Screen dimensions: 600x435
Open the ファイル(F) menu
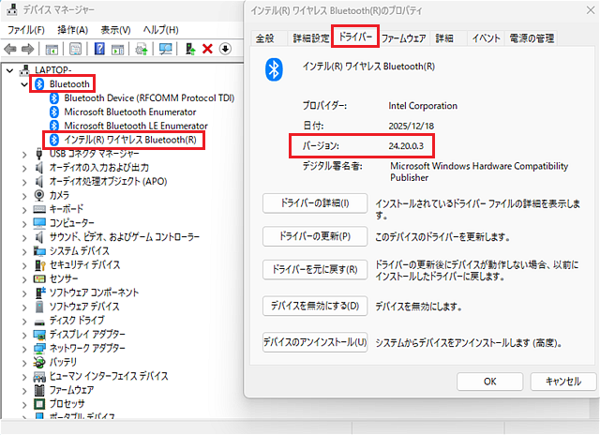point(26,30)
